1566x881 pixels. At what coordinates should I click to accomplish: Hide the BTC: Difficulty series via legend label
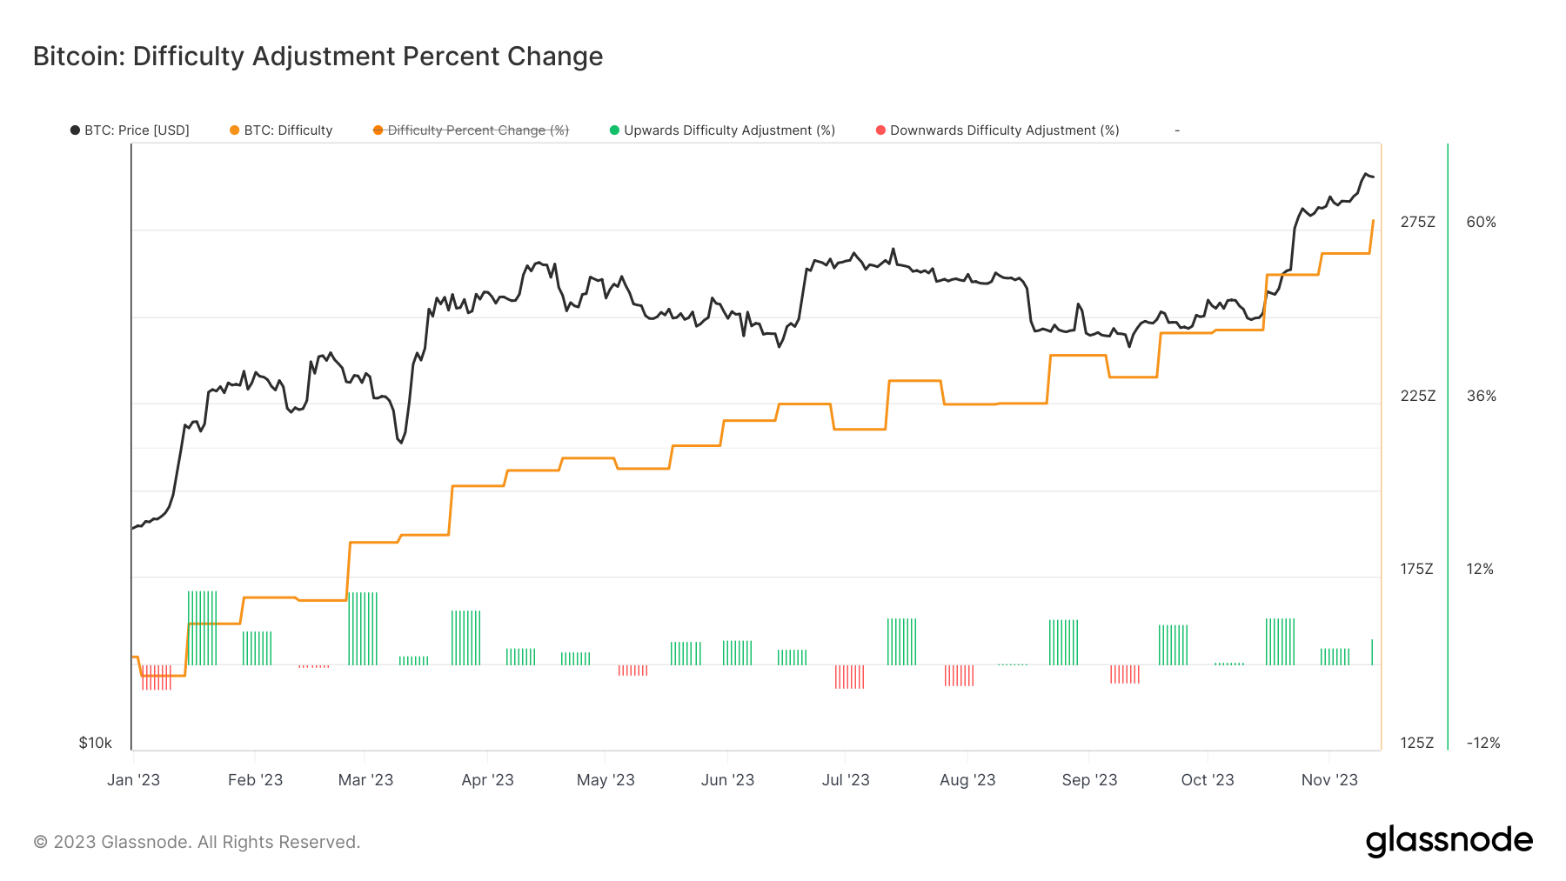288,130
